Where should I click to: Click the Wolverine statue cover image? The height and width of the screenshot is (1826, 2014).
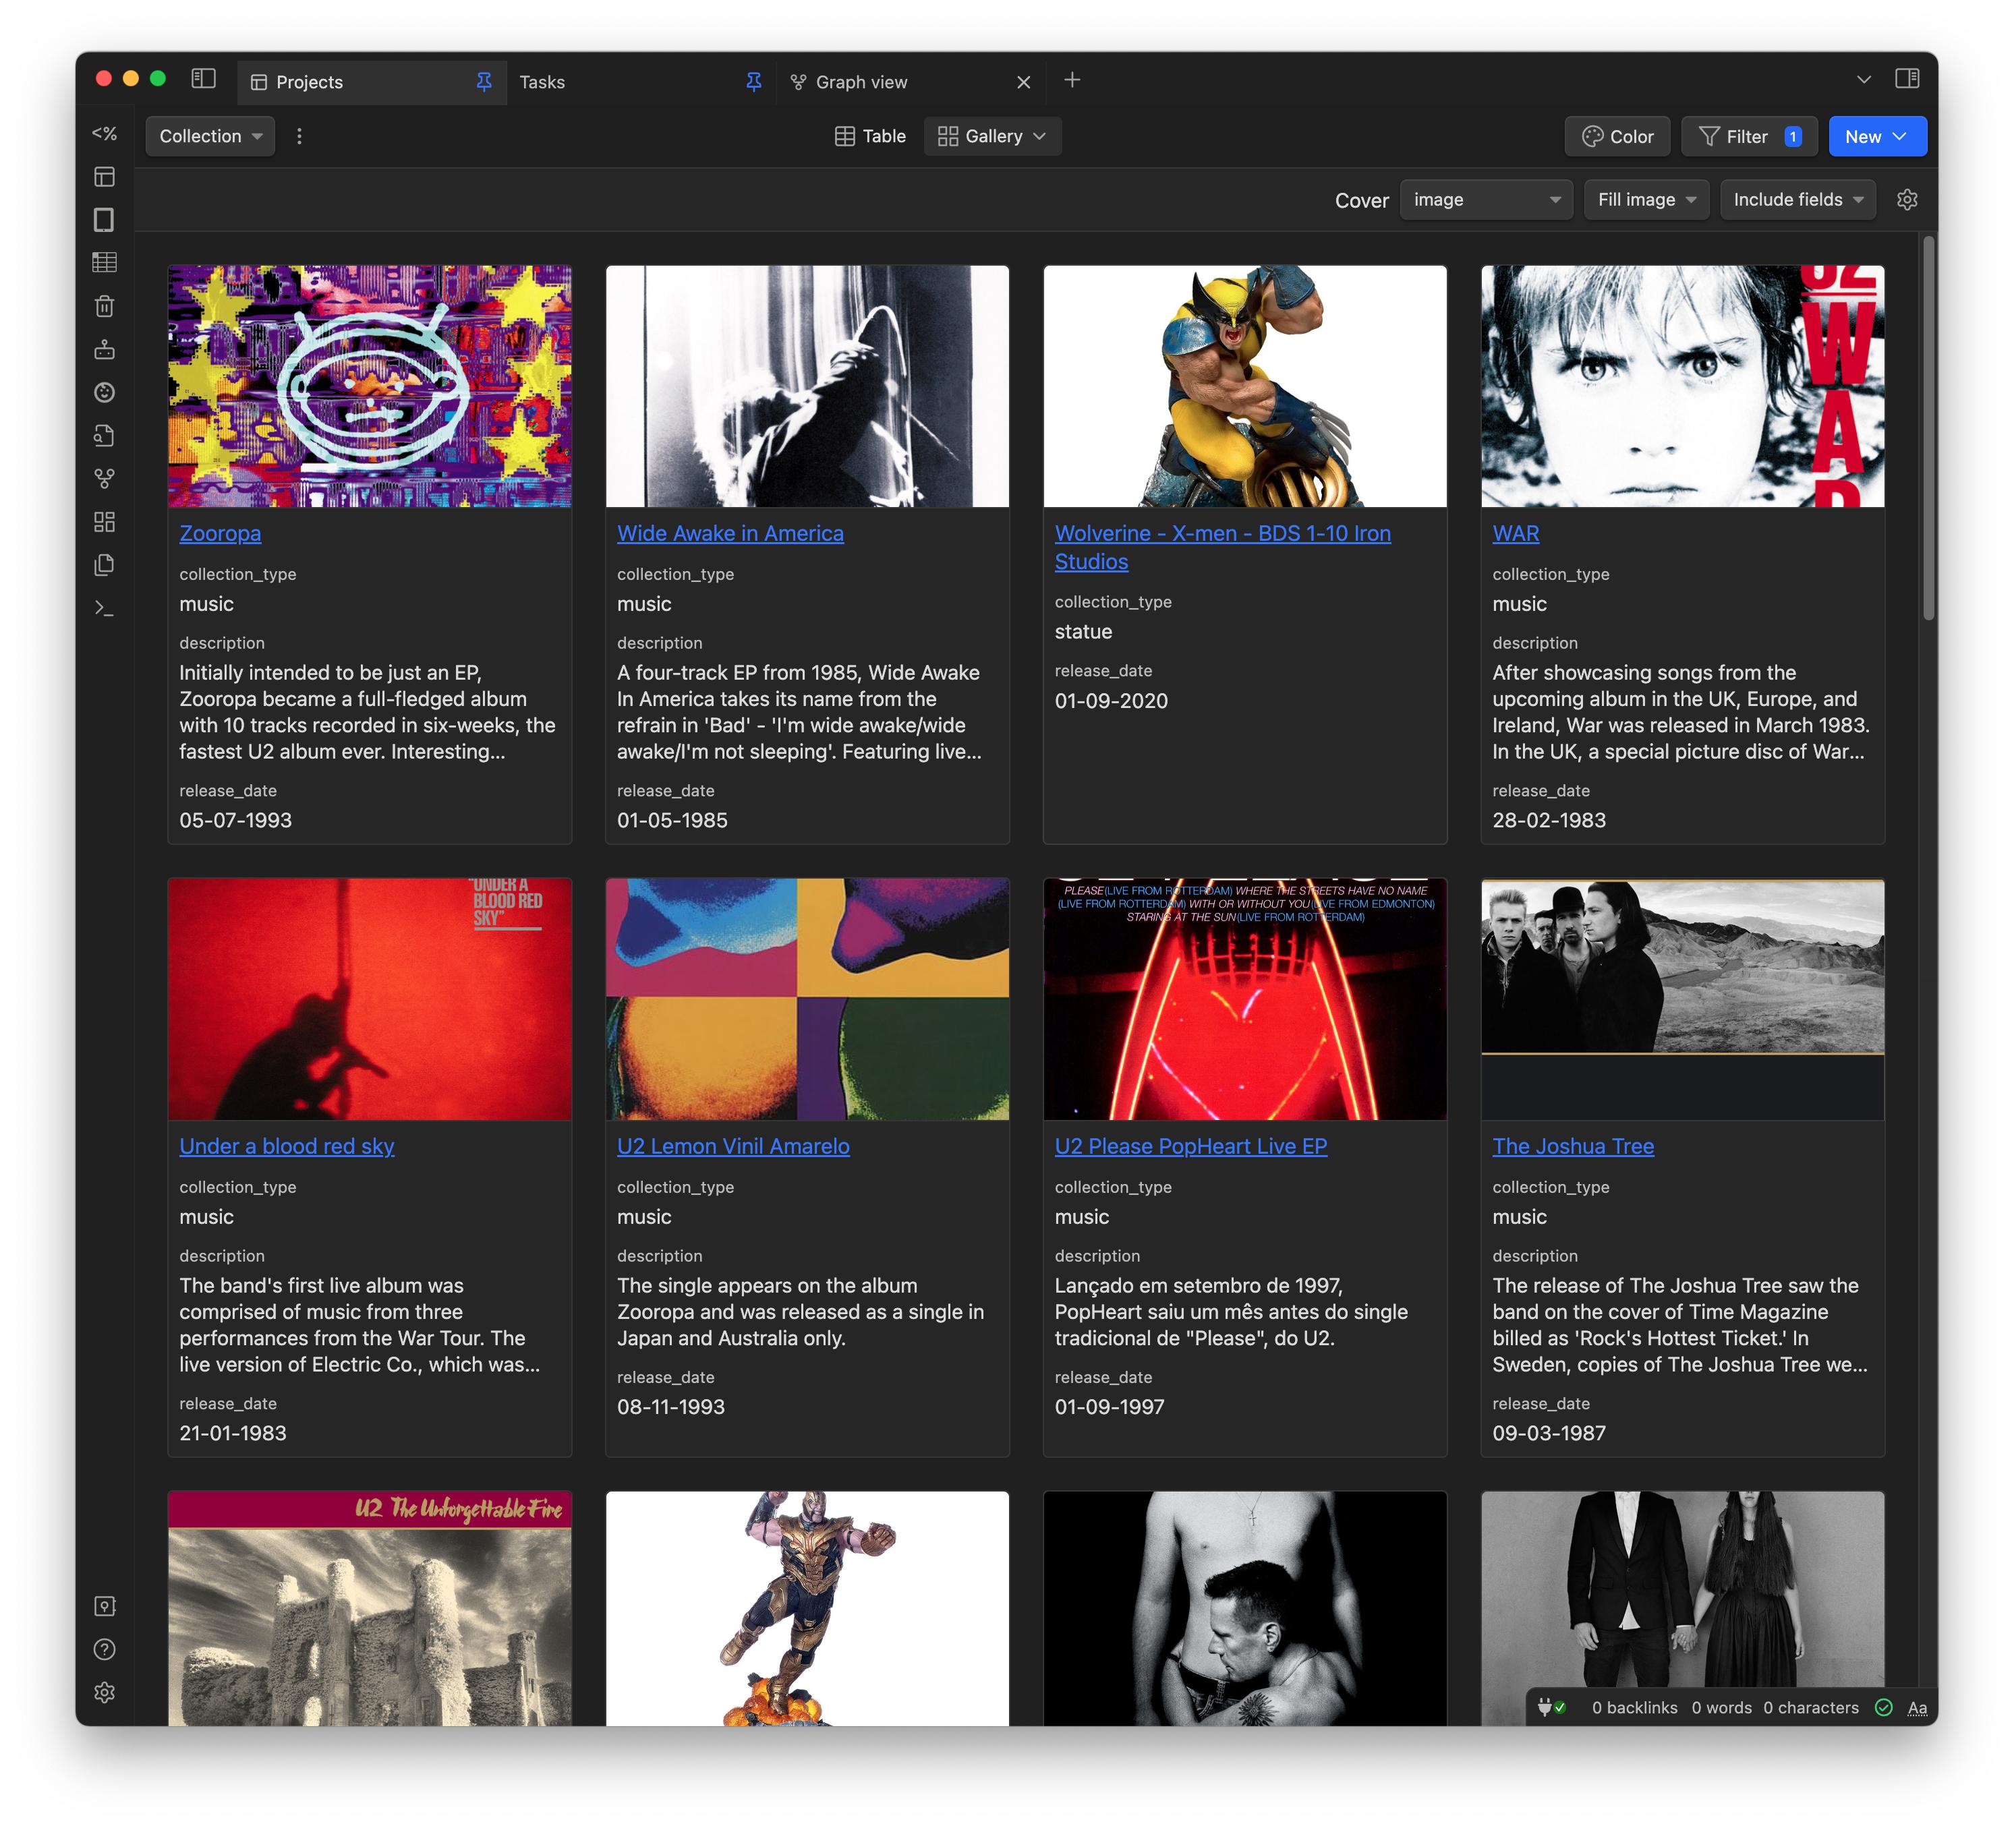1245,386
